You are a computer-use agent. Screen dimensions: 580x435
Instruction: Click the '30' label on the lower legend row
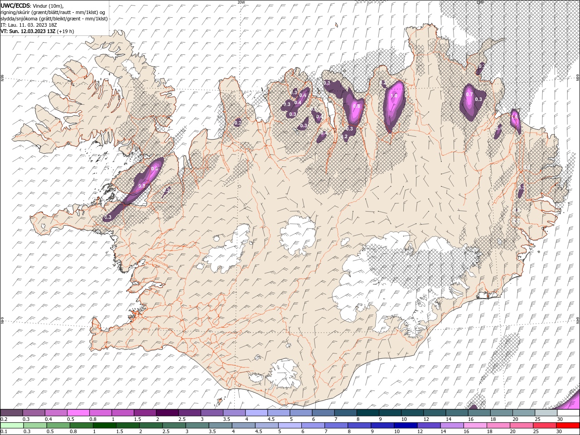[x=559, y=432]
